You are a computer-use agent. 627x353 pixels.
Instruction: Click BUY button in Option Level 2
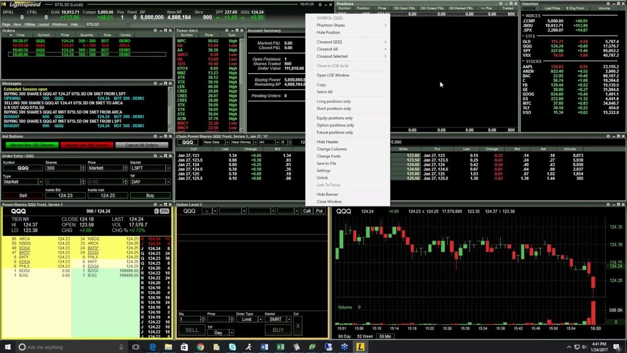278,330
